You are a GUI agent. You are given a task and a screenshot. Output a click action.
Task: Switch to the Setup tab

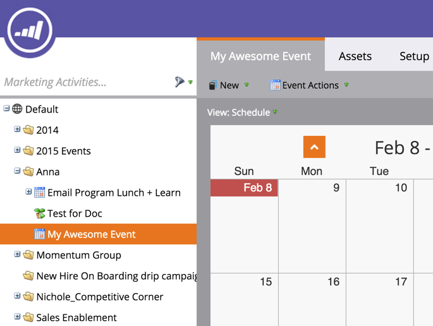click(414, 56)
